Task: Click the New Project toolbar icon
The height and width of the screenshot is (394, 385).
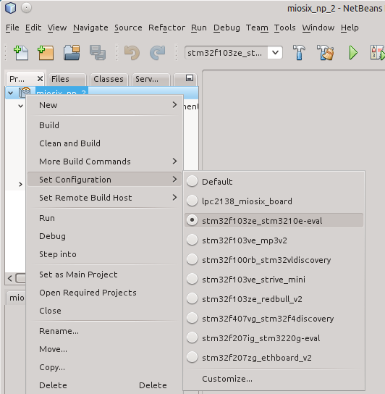Action: tap(46, 53)
